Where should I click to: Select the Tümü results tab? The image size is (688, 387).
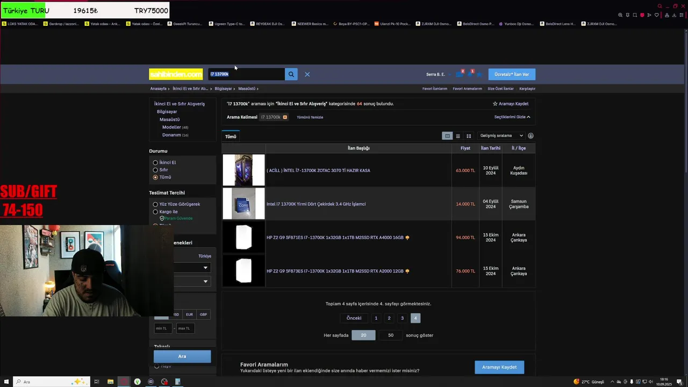point(231,137)
